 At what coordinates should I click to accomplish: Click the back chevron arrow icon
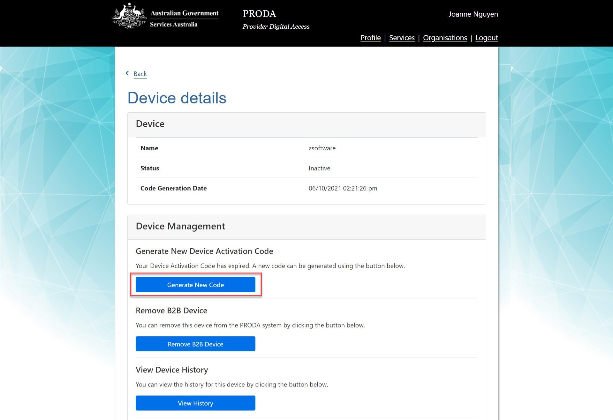(127, 73)
